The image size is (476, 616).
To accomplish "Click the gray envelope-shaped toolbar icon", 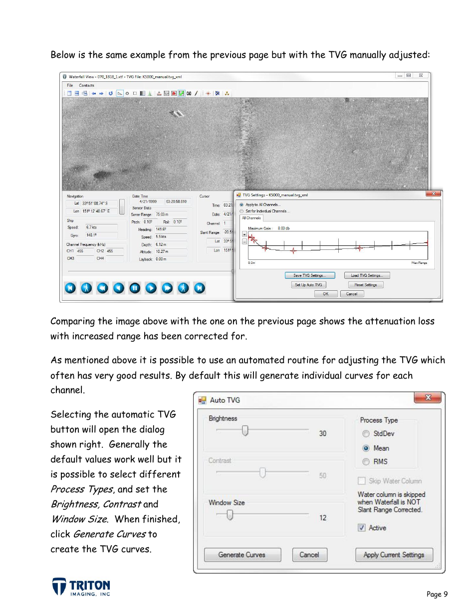I will [167, 93].
